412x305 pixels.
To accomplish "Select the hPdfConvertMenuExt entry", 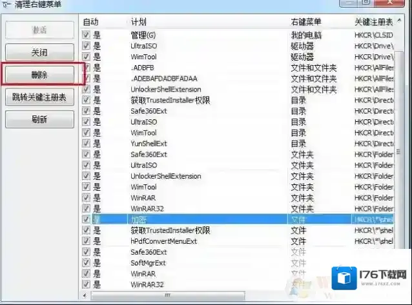I will point(163,241).
